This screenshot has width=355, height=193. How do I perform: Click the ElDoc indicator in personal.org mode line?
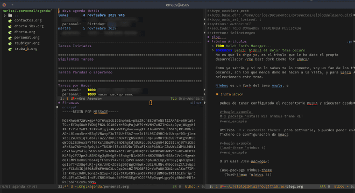pos(190,187)
